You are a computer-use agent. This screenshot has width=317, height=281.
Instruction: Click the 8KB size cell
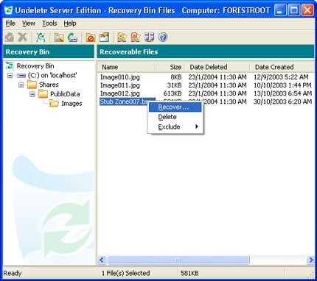click(x=176, y=77)
